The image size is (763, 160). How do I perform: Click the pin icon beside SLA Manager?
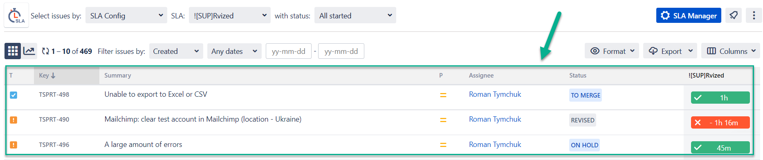[x=734, y=16]
